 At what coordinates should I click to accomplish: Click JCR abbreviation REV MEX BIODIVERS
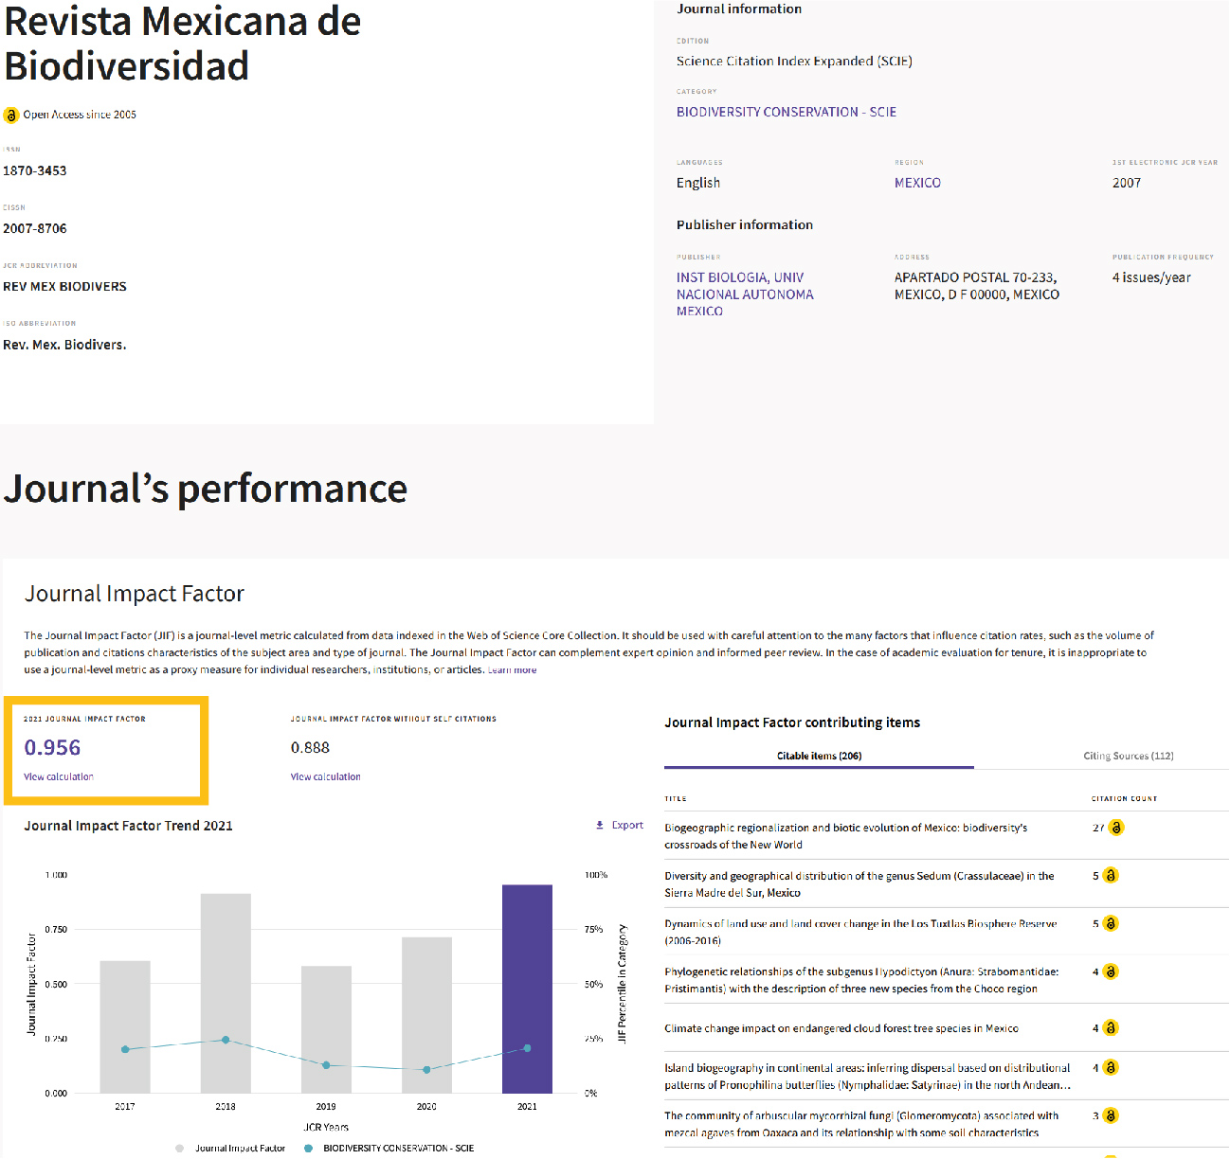pyautogui.click(x=64, y=286)
